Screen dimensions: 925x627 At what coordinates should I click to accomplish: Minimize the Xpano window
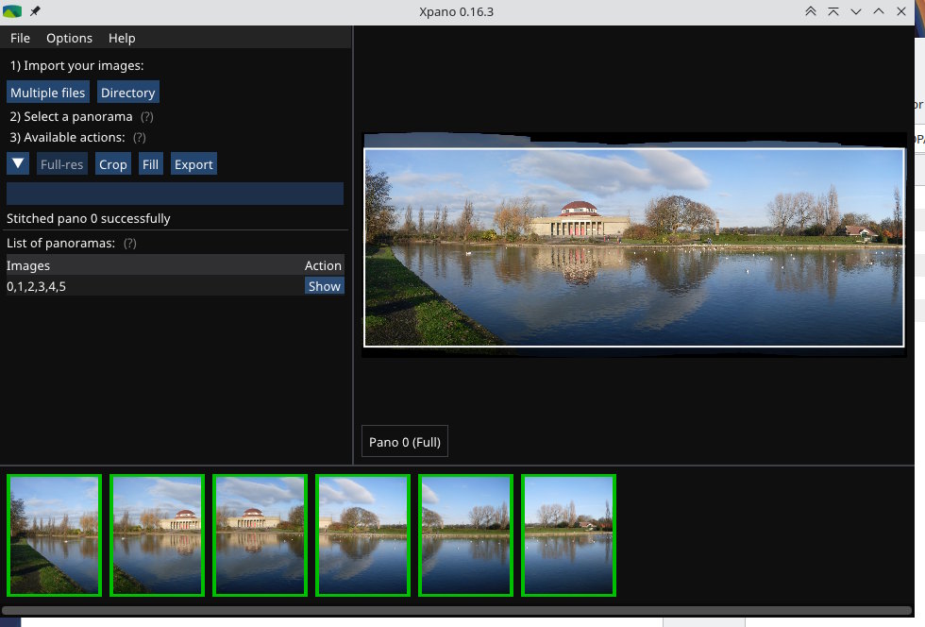pyautogui.click(x=856, y=11)
